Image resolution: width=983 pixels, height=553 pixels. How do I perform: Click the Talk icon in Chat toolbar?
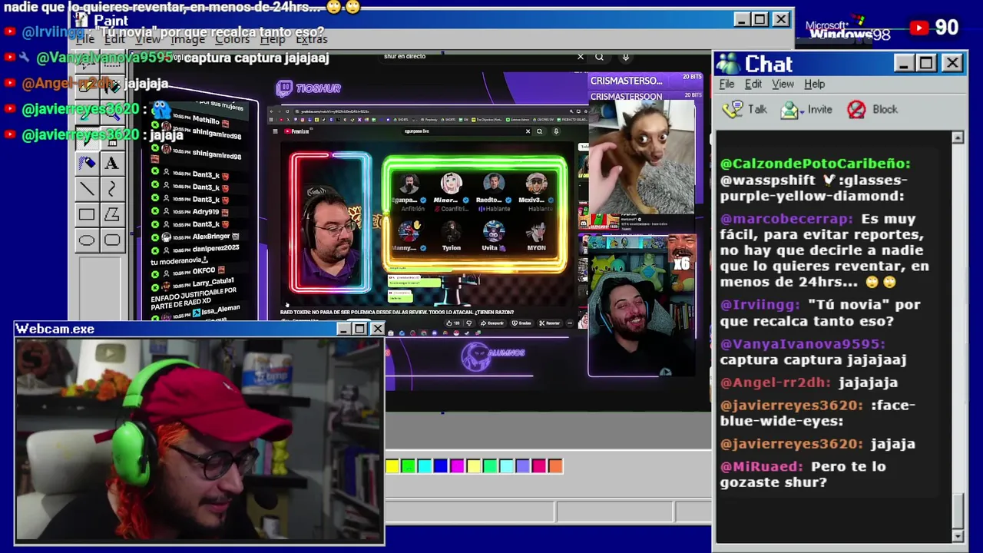tap(734, 109)
